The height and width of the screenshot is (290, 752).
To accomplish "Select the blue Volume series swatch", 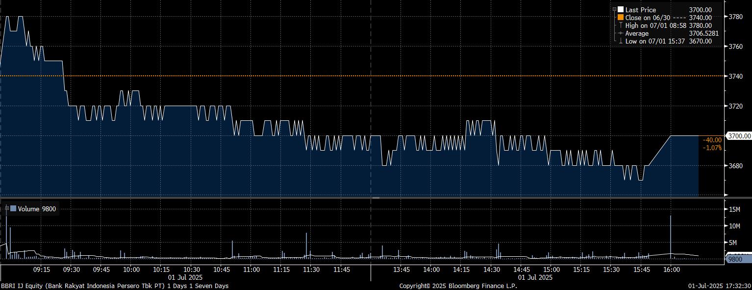I will [x=13, y=209].
